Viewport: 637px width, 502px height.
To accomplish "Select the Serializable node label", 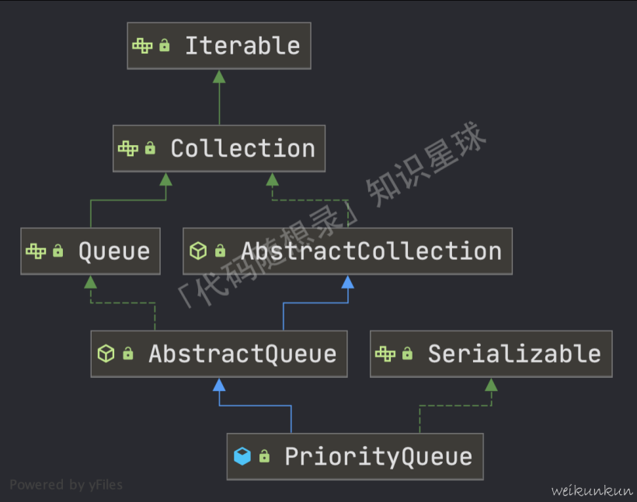I will (514, 354).
